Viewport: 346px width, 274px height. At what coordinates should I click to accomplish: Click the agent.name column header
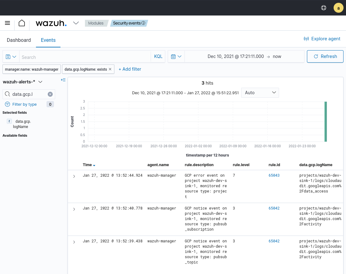point(158,165)
